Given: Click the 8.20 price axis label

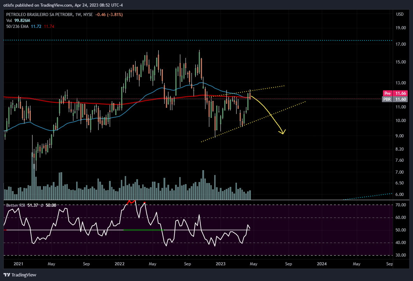Looking at the screenshot, I should point(400,149).
